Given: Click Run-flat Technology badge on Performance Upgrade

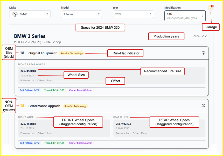Looking at the screenshot, I should pos(75,106).
